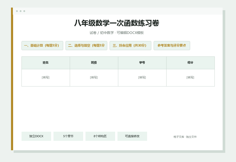Click the 可直接修改 tag

pyautogui.click(x=132, y=136)
